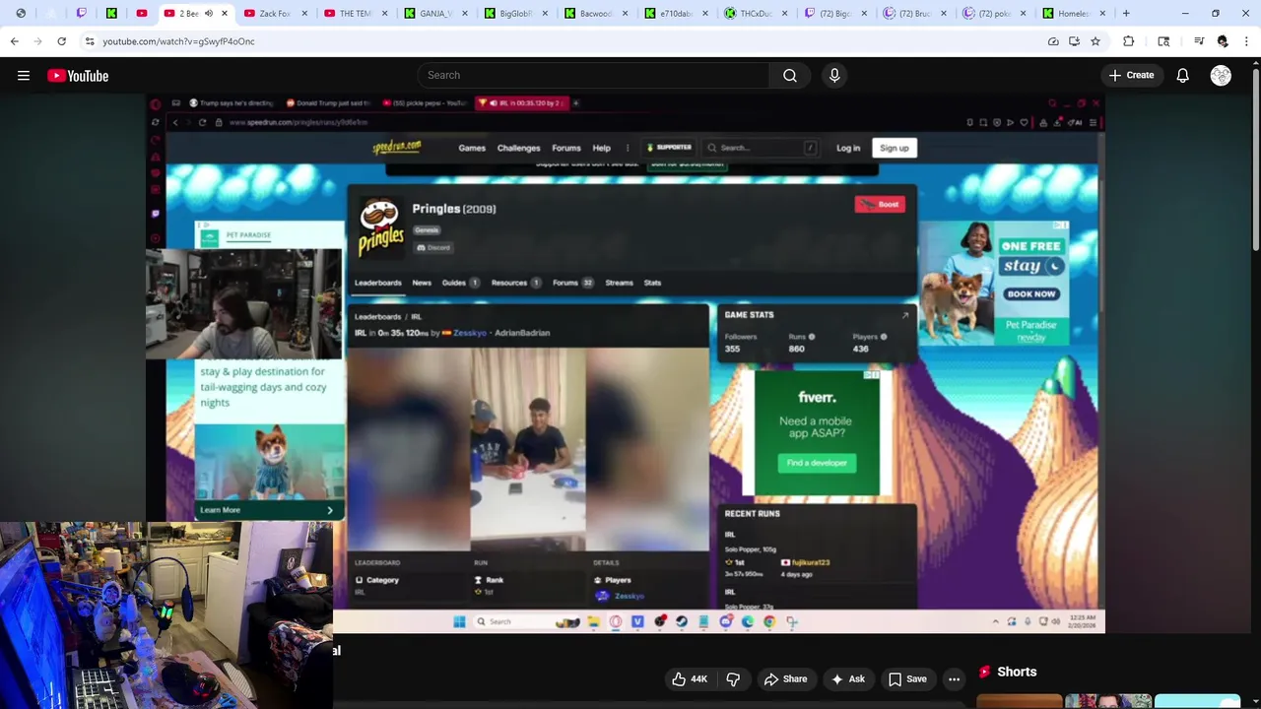Open YouTube notifications bell

[1183, 76]
